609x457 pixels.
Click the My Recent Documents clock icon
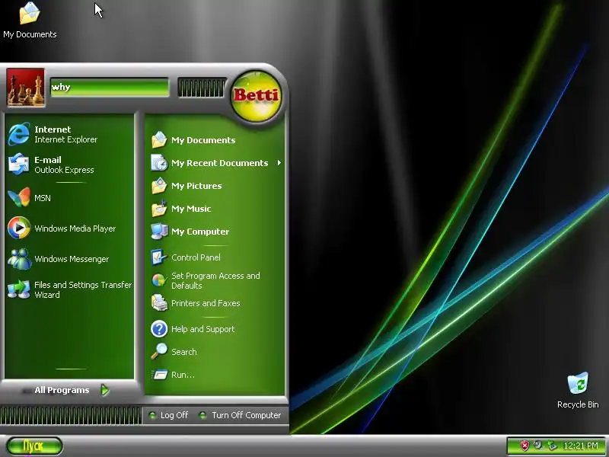(x=159, y=163)
